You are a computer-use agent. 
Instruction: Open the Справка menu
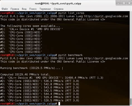click(x=58, y=9)
